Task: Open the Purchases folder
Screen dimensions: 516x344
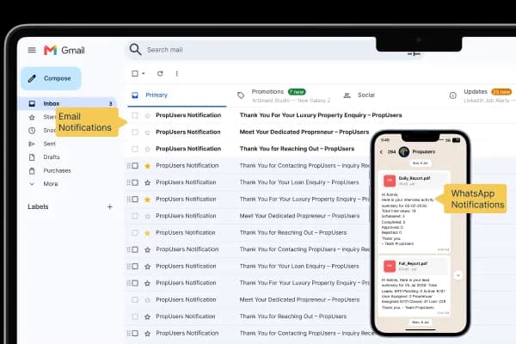Action: coord(58,170)
